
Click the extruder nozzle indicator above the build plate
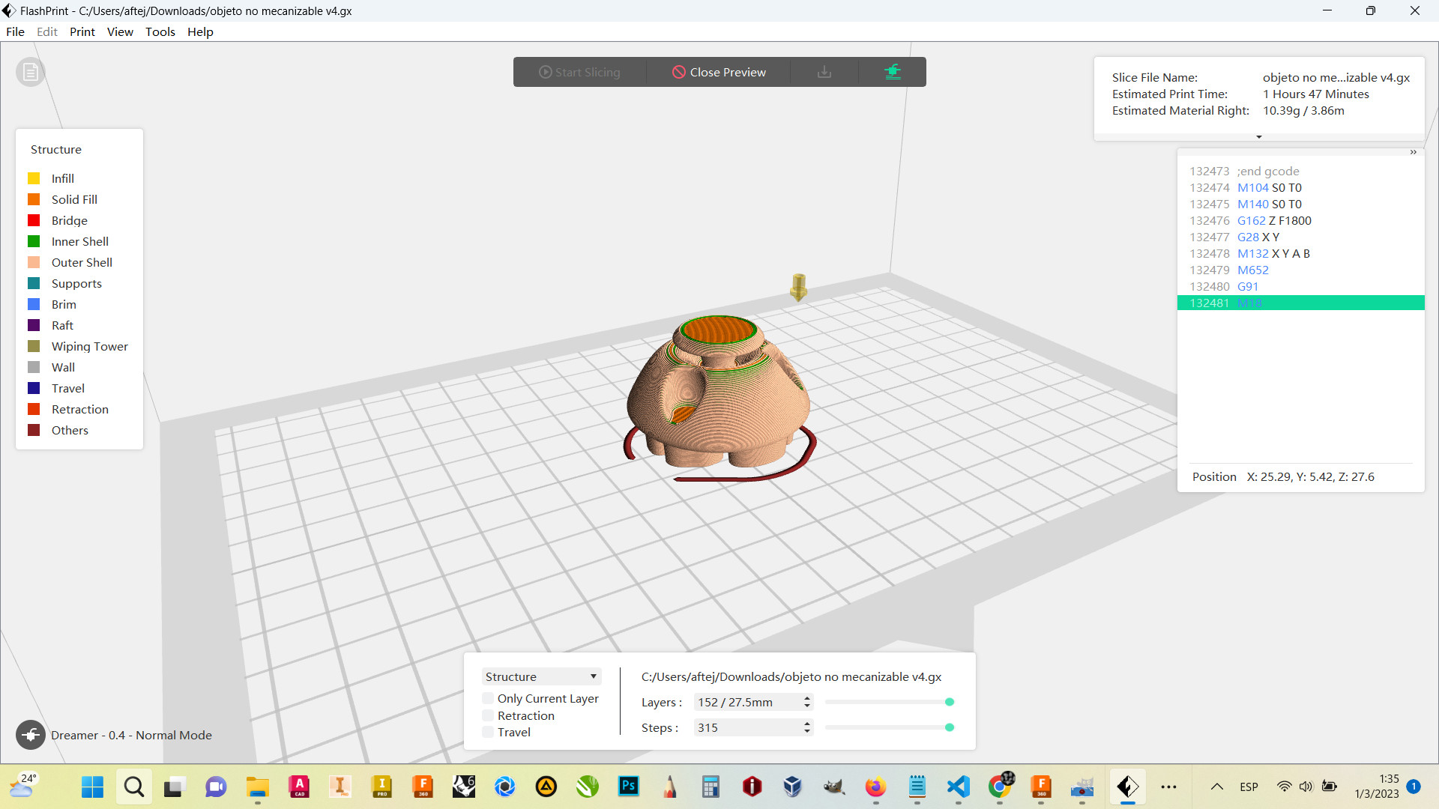tap(798, 287)
